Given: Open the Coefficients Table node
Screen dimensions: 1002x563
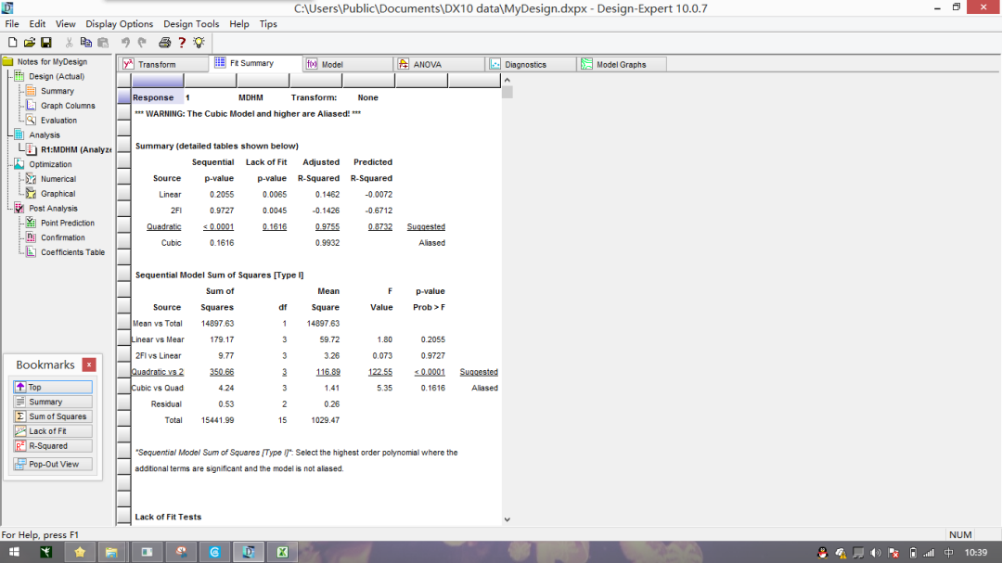Looking at the screenshot, I should 73,252.
